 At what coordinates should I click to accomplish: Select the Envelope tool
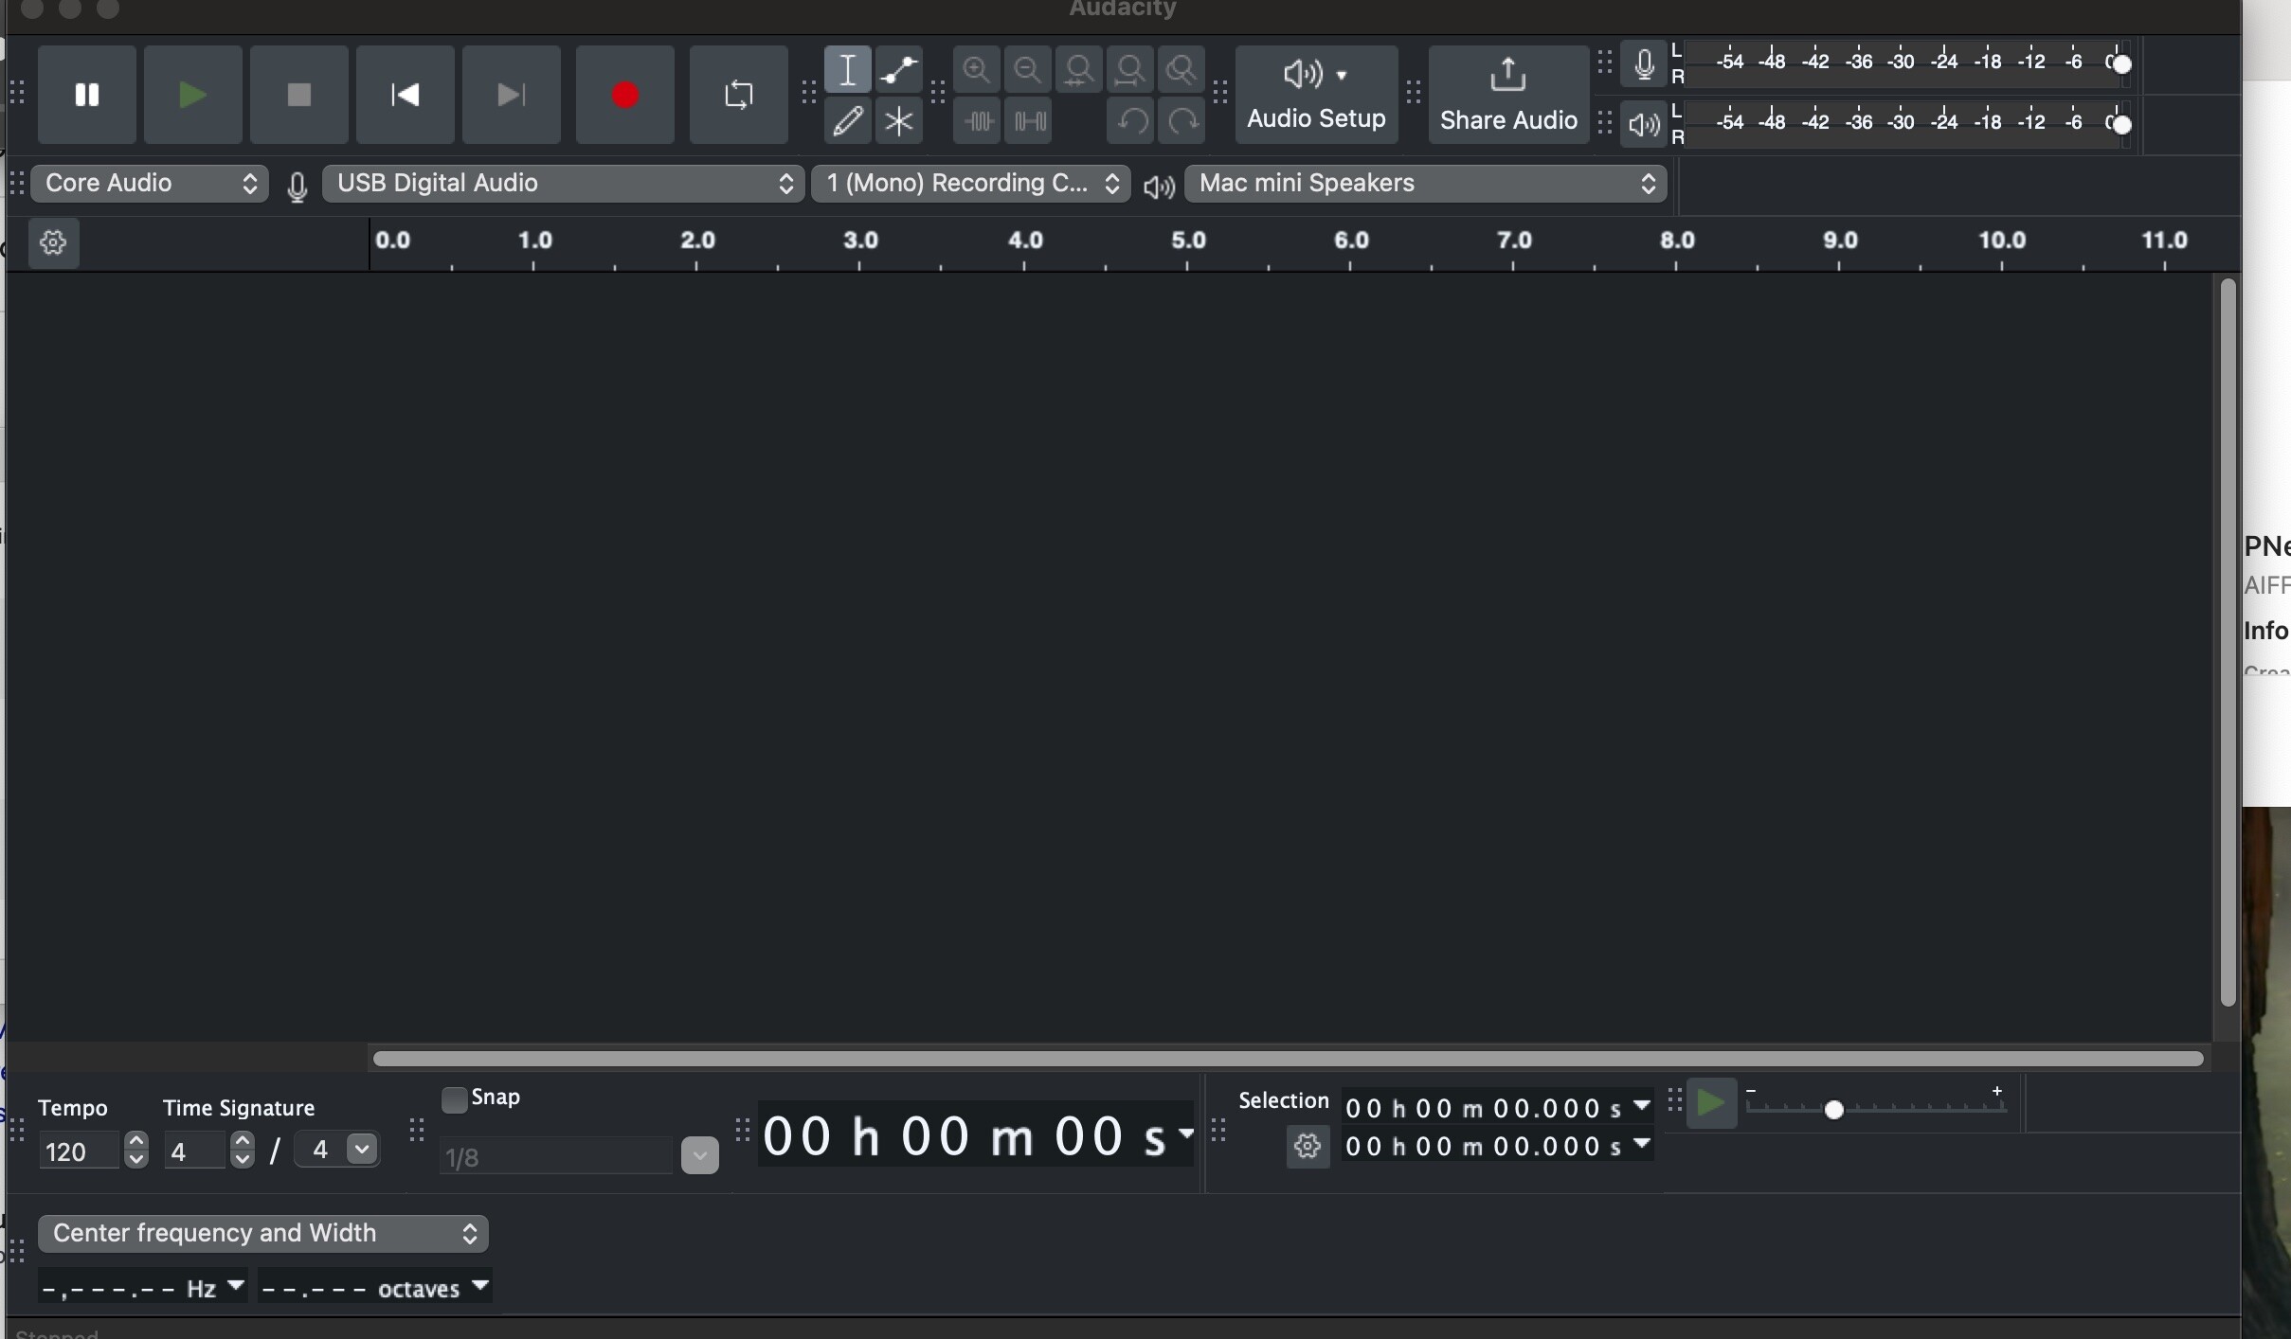(x=899, y=70)
